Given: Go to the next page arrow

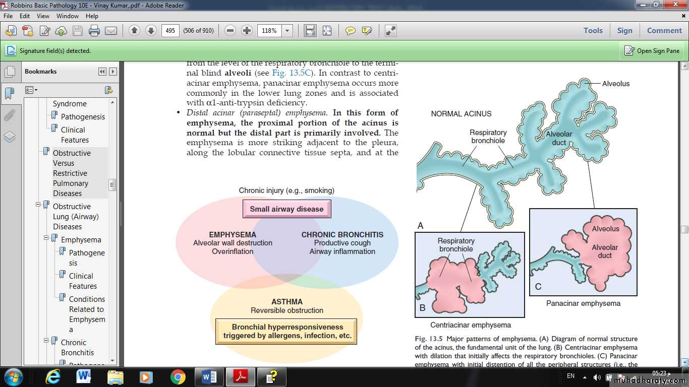Looking at the screenshot, I should click(x=151, y=31).
